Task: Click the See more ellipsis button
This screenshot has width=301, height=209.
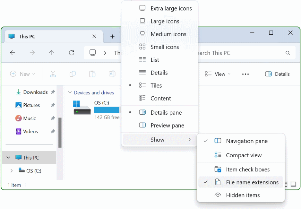Action: pos(245,74)
